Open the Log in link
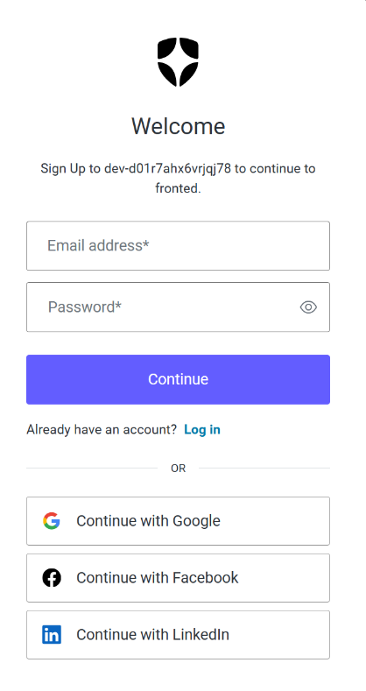This screenshot has width=366, height=691. click(202, 429)
